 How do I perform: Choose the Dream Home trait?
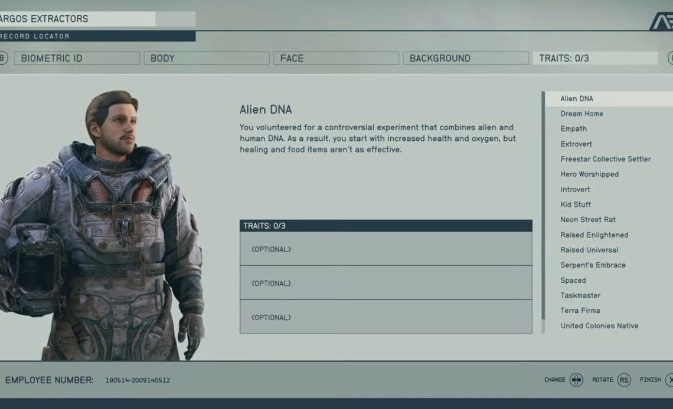click(581, 114)
